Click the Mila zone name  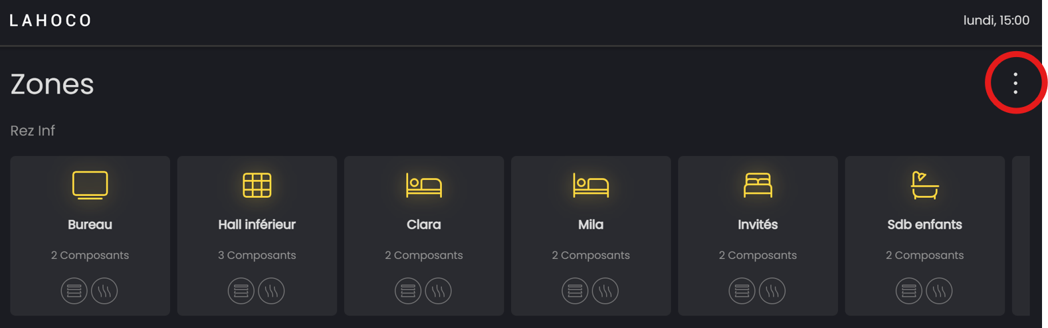pyautogui.click(x=590, y=225)
